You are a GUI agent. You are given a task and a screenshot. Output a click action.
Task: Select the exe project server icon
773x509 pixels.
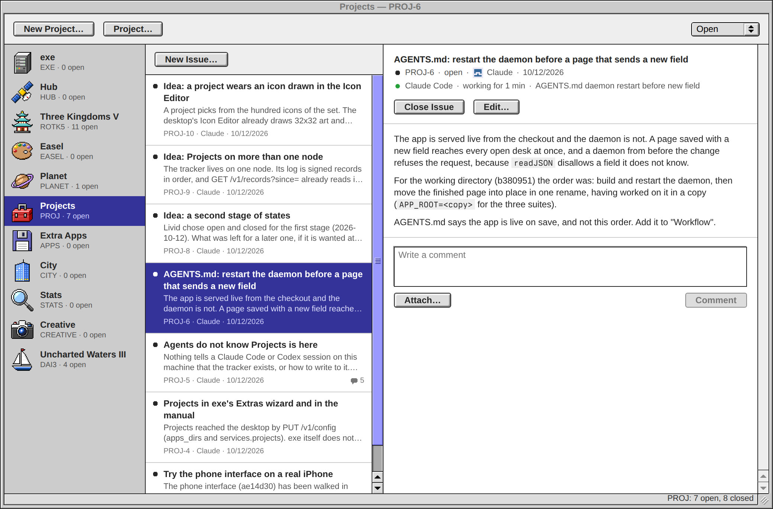(x=22, y=62)
